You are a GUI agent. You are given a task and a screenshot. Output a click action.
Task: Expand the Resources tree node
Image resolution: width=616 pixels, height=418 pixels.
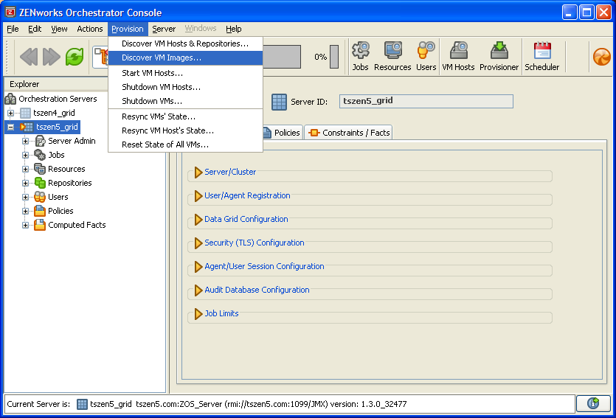coord(26,169)
